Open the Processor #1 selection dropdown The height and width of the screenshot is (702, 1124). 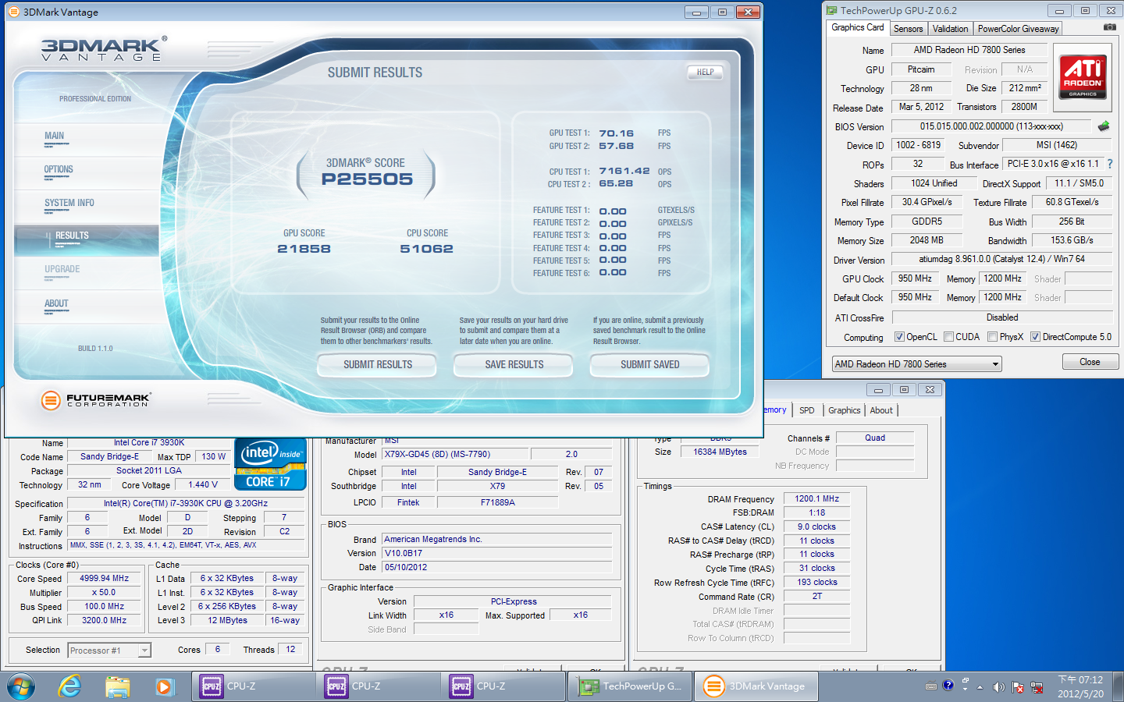pyautogui.click(x=109, y=651)
